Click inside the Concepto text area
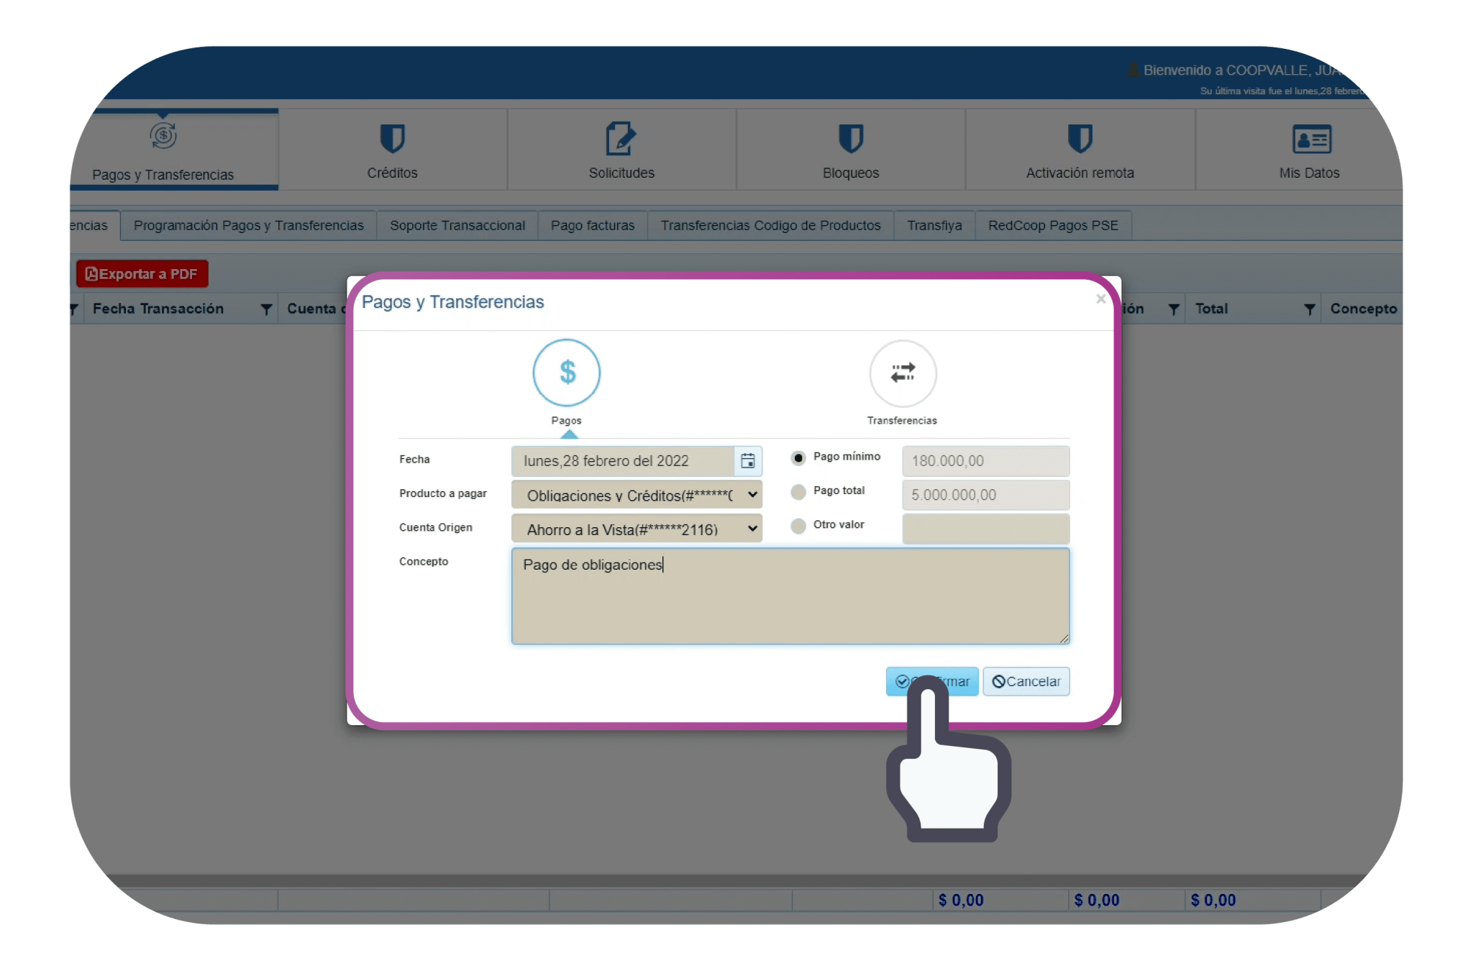 point(790,597)
